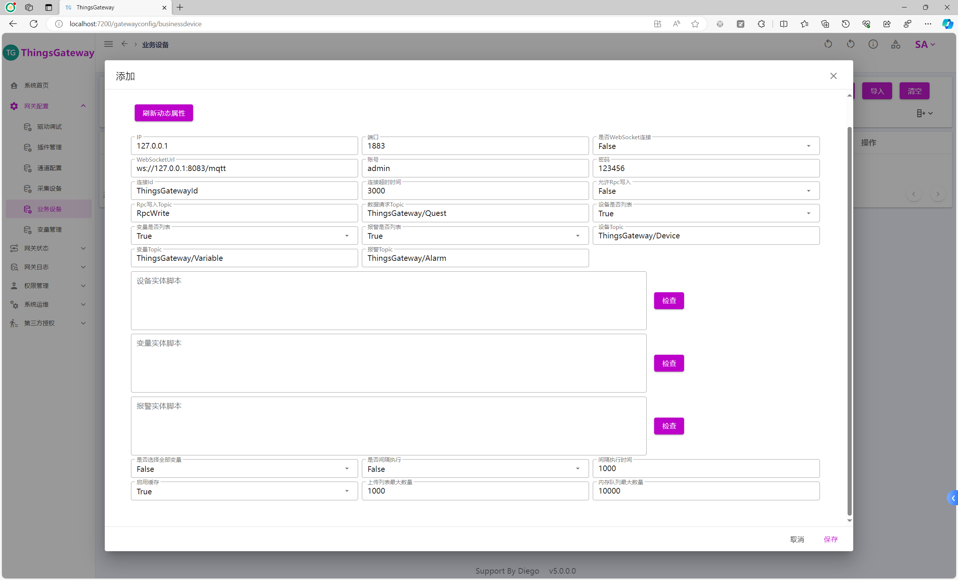Click the browser refresh icon
The image size is (958, 580).
point(34,24)
